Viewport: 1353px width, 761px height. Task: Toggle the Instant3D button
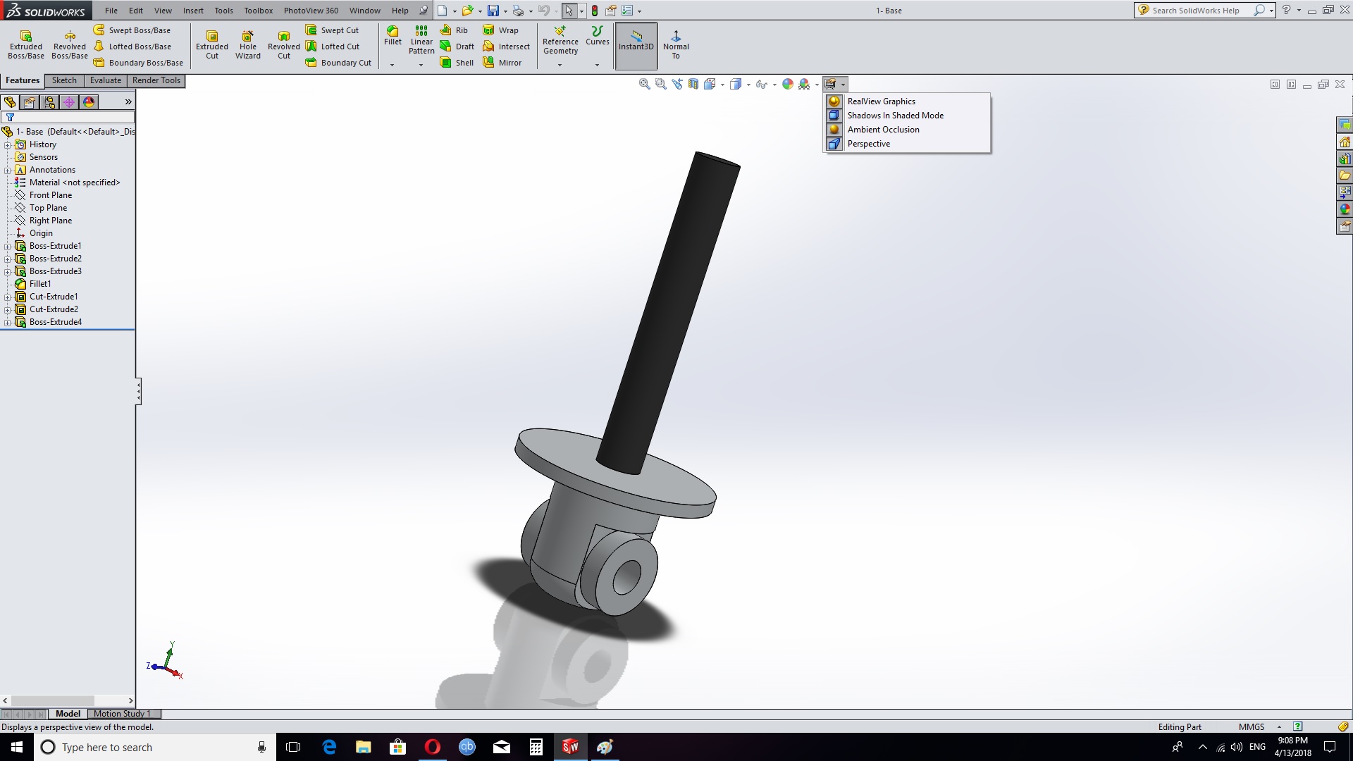636,45
